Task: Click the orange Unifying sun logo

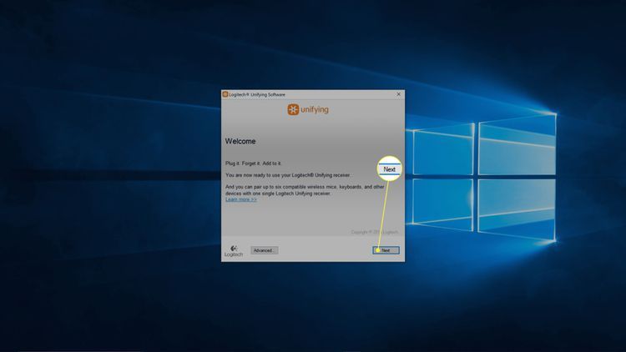Action: [x=293, y=109]
